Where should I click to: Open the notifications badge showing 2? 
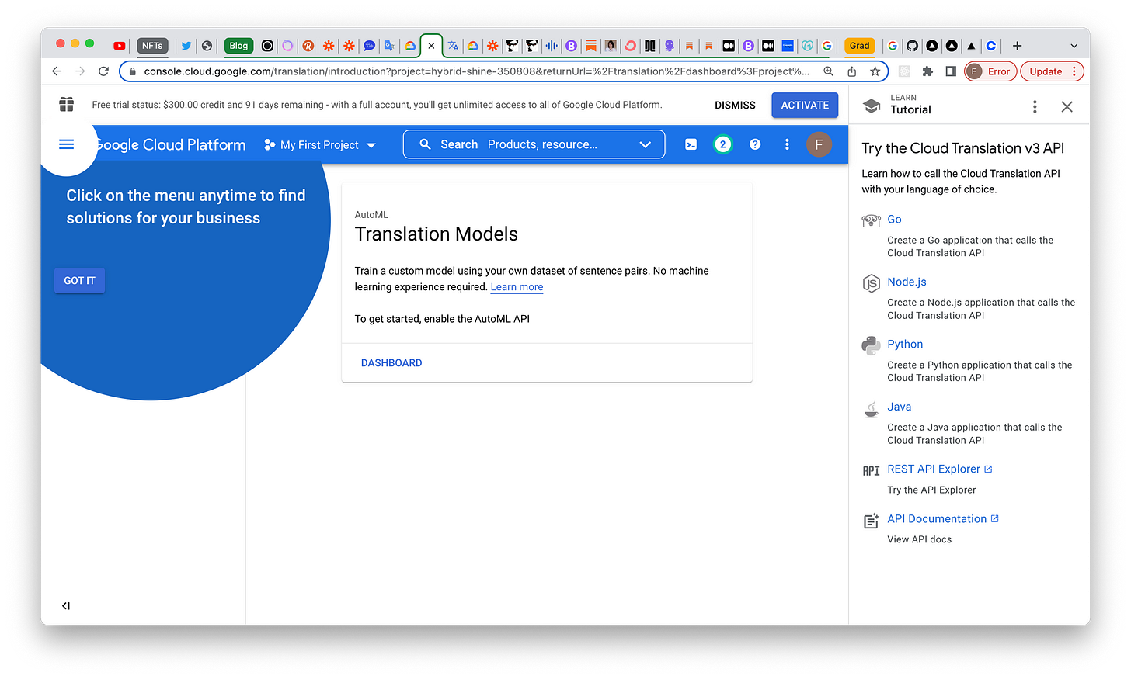(722, 144)
